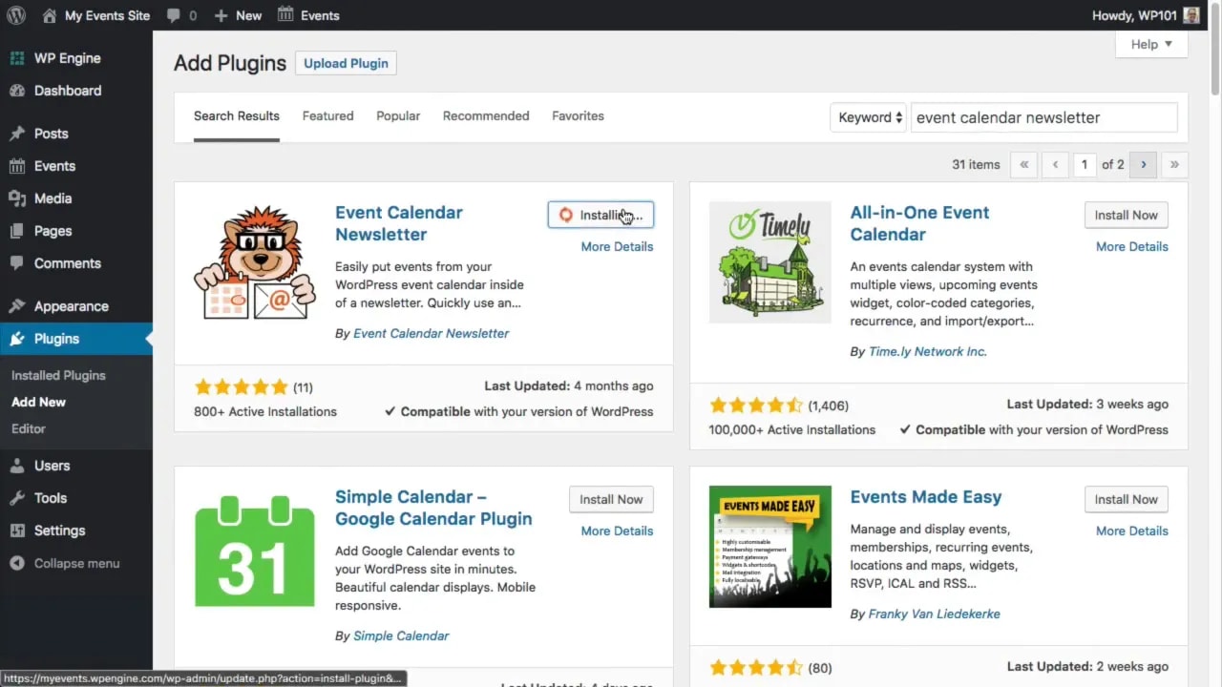Click the Tools wrench icon

[x=17, y=498]
